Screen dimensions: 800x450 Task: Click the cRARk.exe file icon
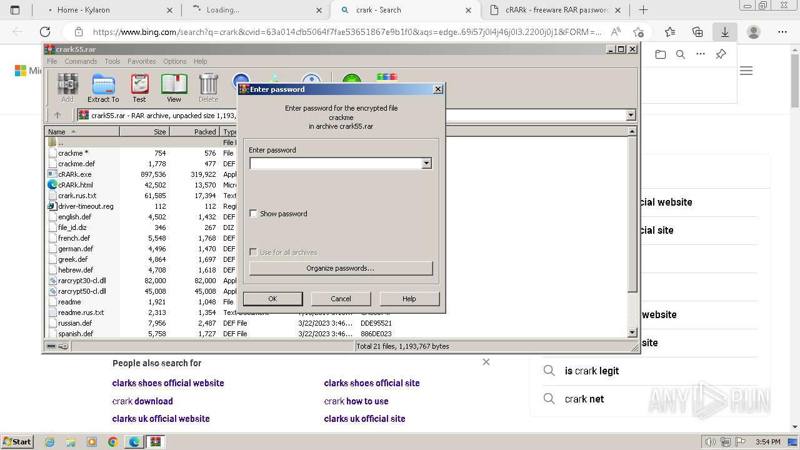52,174
